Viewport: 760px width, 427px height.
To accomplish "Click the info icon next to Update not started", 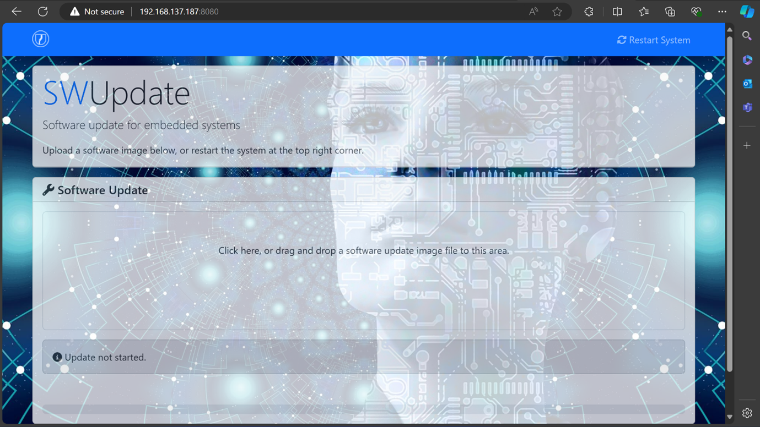I will pos(57,357).
